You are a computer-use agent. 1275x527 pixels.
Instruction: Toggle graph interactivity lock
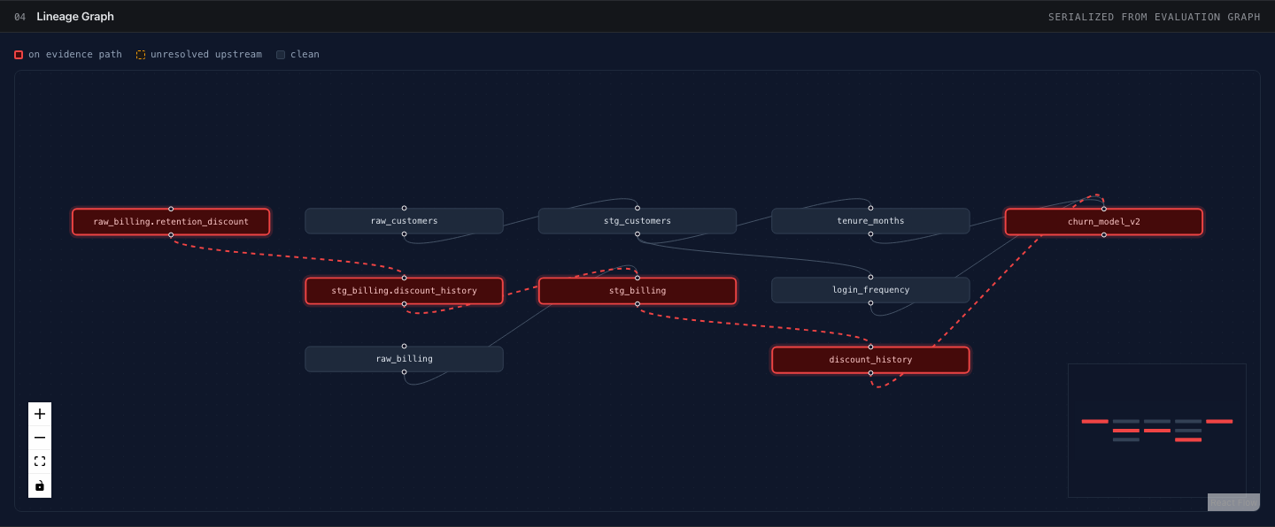pos(40,485)
